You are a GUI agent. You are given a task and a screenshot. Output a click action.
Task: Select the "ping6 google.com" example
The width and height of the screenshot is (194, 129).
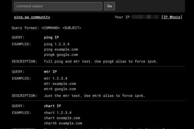tap(60, 55)
